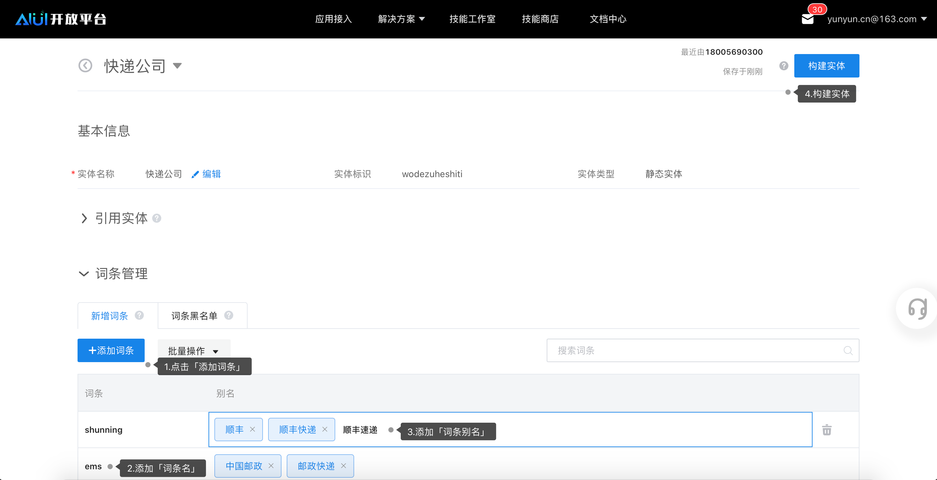Screen dimensions: 937x480
Task: Open 技能工作室 in top navigation
Action: [x=472, y=19]
